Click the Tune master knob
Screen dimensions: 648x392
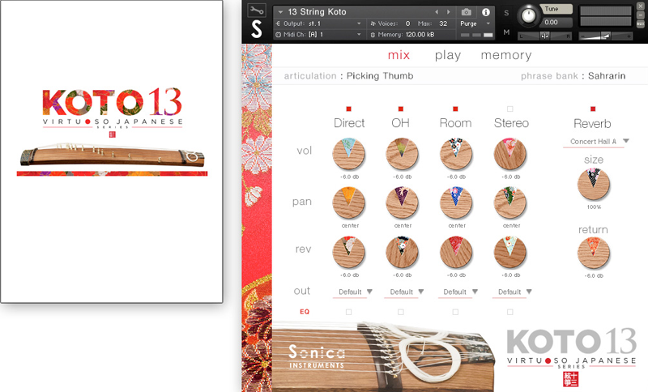click(529, 15)
